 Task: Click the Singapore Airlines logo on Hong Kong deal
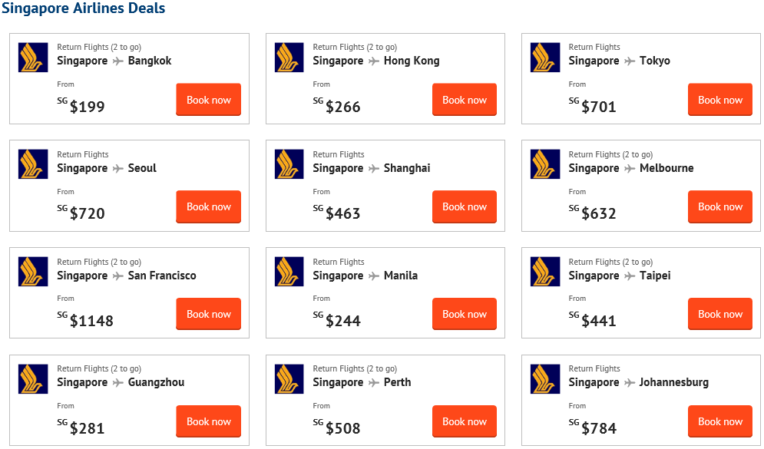pos(289,58)
